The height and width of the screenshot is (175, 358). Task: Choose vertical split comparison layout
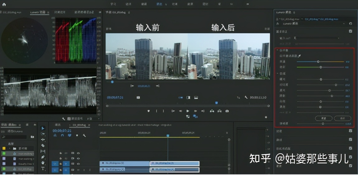click(188, 97)
